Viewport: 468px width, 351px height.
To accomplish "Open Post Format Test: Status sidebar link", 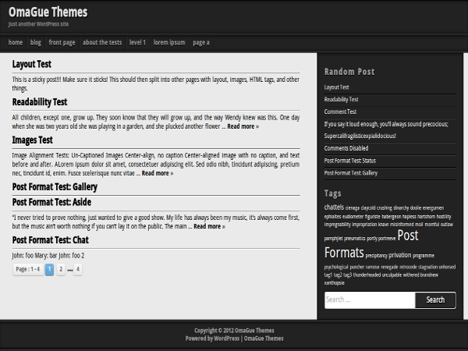I will [x=349, y=161].
